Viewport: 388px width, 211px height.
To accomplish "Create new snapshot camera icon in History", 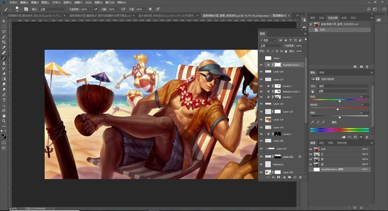I will pos(361,67).
